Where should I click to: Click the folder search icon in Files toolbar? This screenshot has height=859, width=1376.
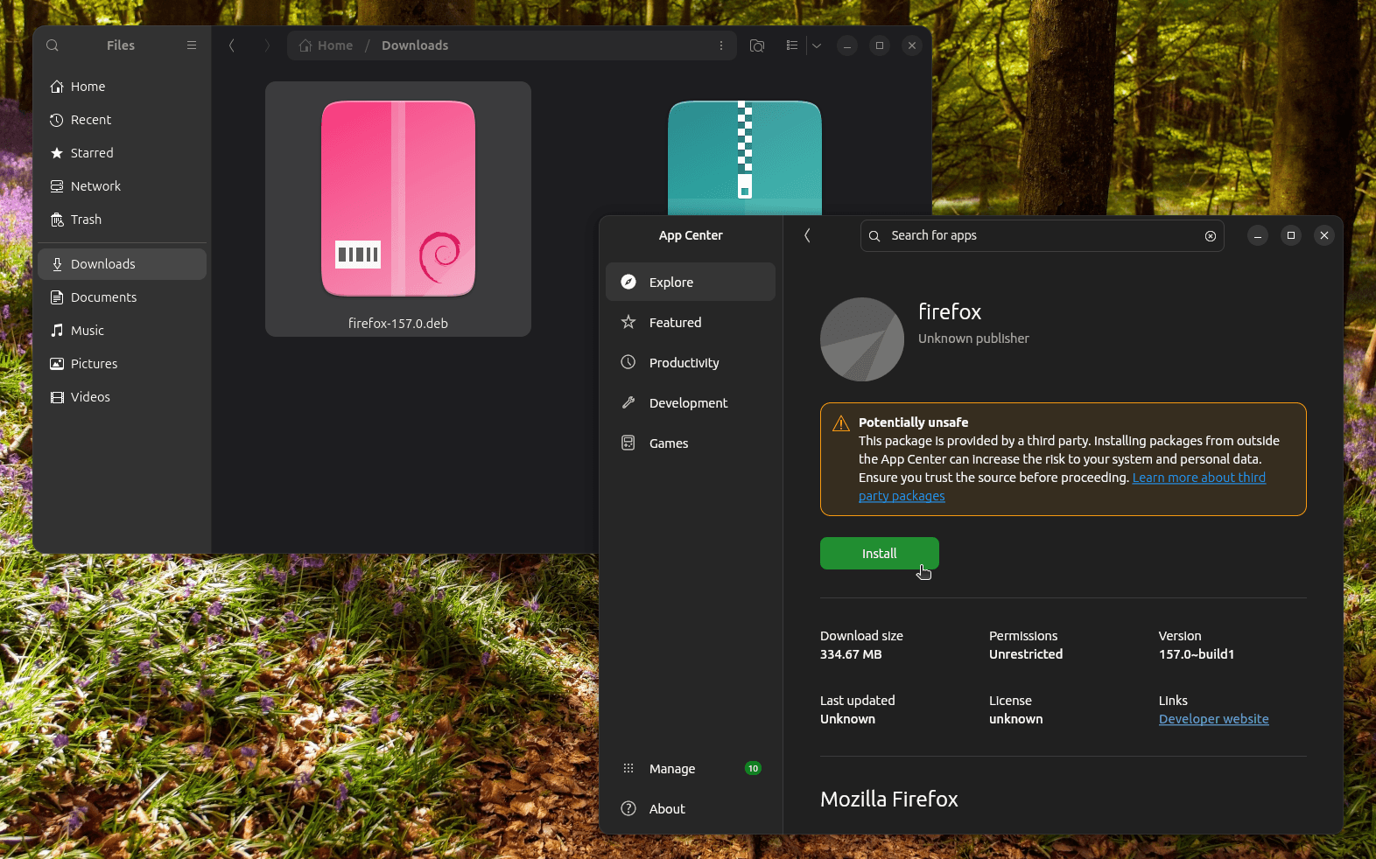pyautogui.click(x=757, y=45)
